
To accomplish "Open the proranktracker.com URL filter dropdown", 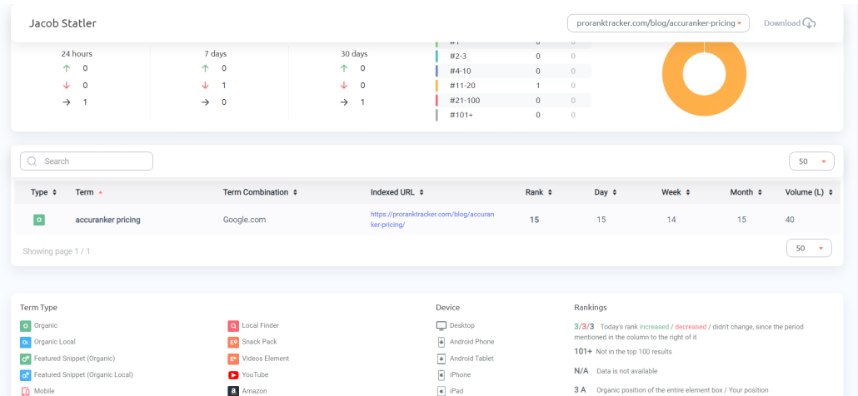I will click(x=658, y=23).
